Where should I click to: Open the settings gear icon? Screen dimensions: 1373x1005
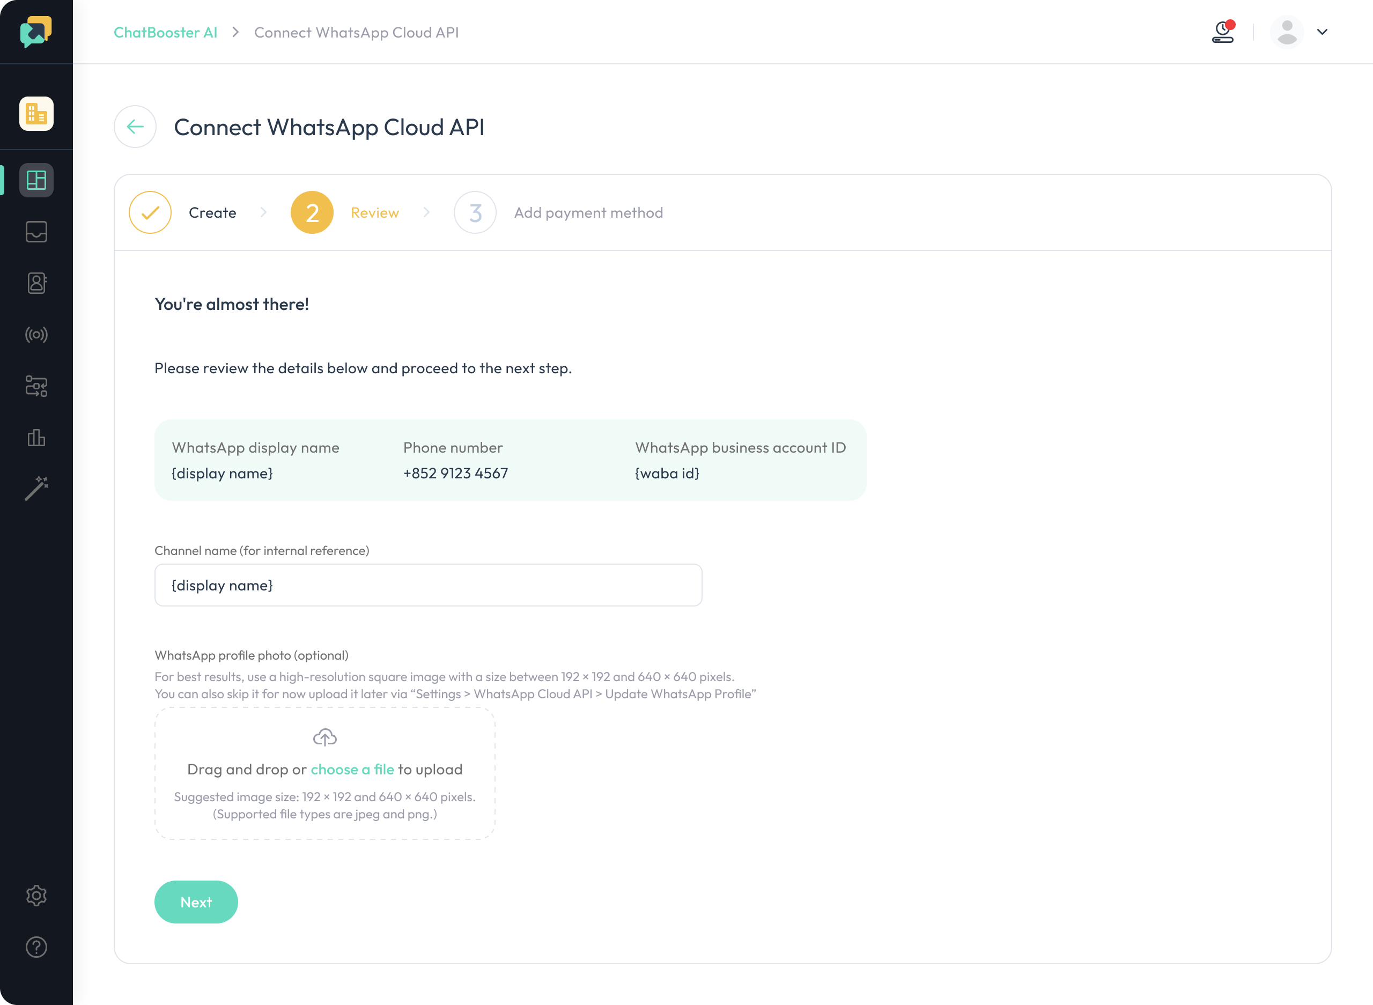point(36,896)
